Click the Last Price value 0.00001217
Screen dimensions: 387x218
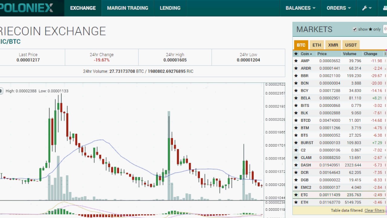(x=28, y=60)
